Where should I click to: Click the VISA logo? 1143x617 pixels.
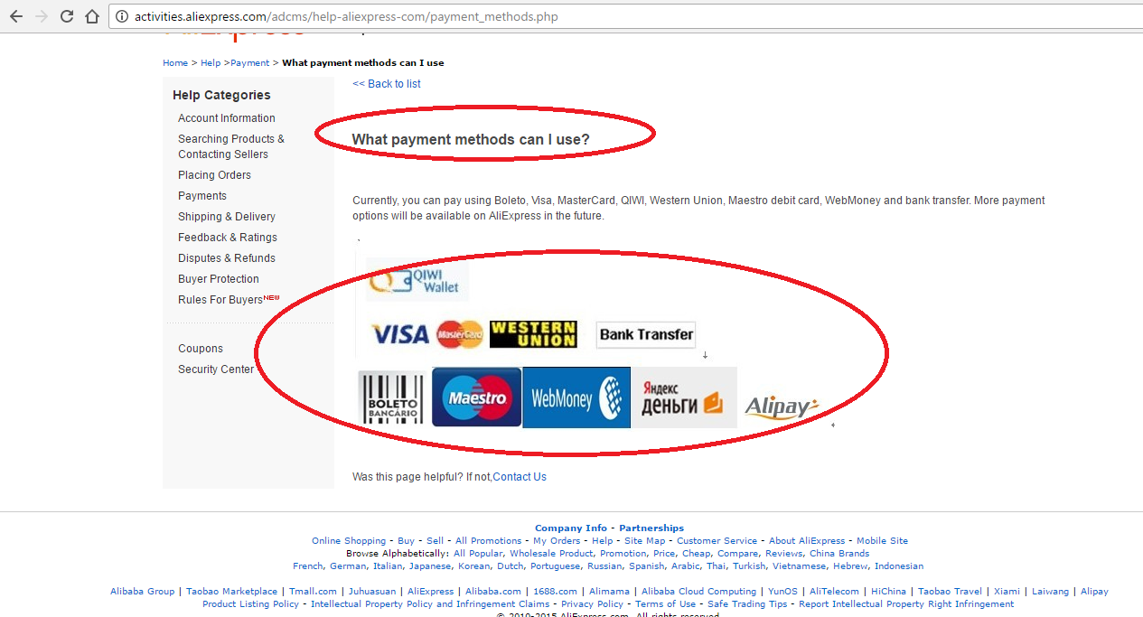click(400, 335)
